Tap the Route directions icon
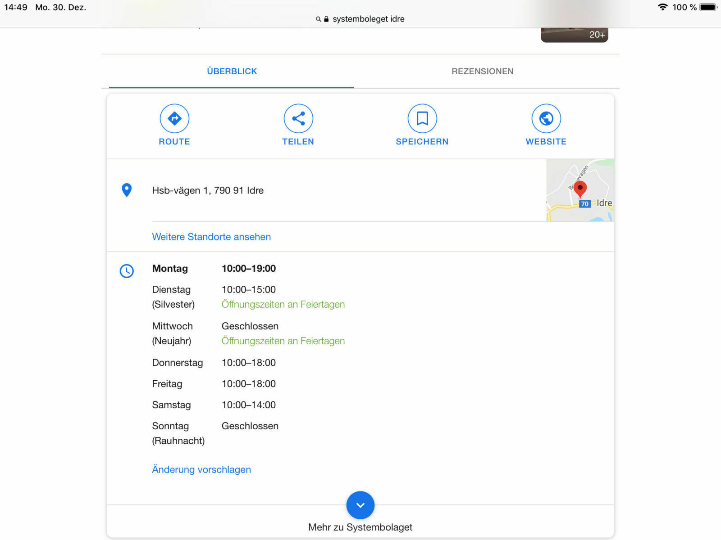The width and height of the screenshot is (721, 540). (x=174, y=118)
